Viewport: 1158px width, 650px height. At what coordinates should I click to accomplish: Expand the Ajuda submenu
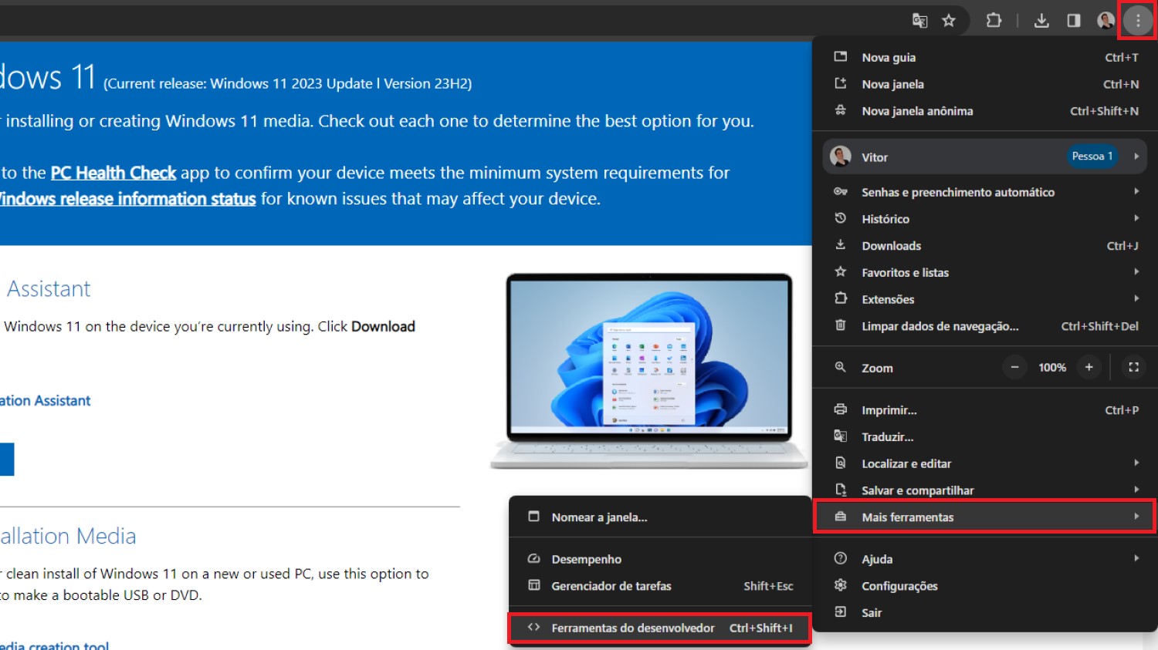coord(985,559)
